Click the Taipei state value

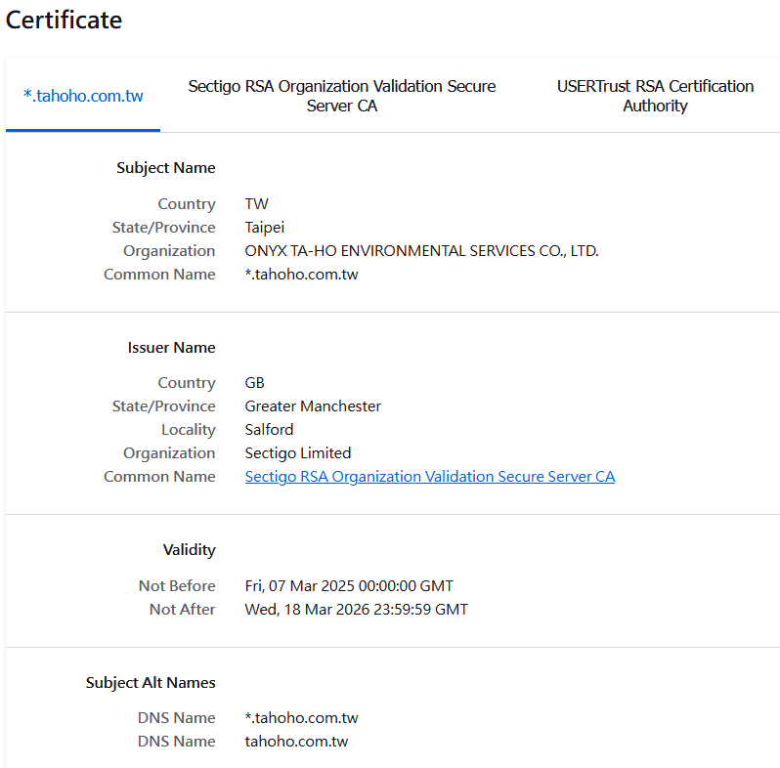(265, 228)
